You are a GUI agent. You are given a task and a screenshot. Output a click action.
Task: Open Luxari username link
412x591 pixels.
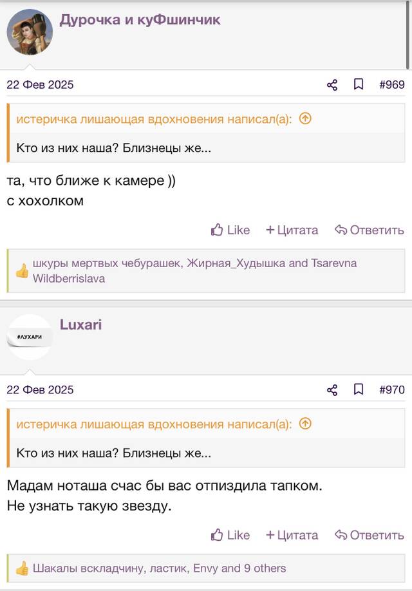pyautogui.click(x=80, y=324)
